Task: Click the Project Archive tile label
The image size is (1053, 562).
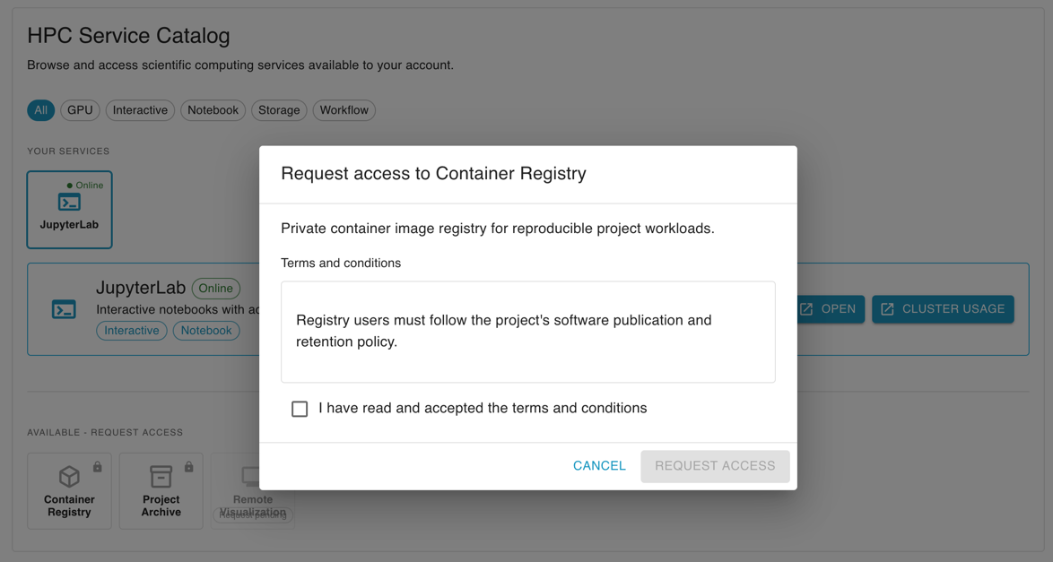Action: tap(161, 506)
